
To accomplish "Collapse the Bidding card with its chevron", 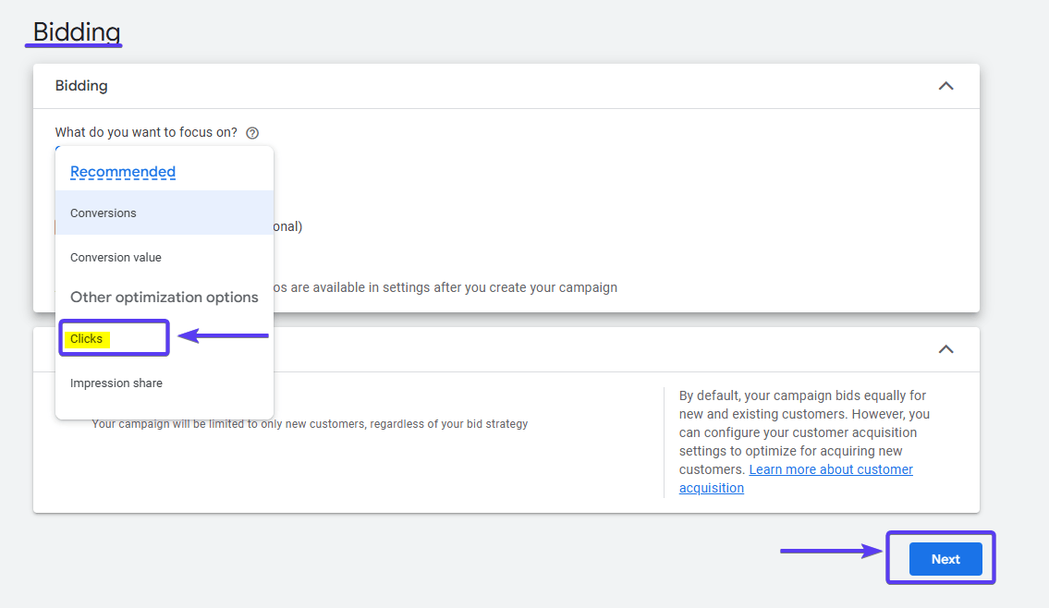I will pyautogui.click(x=945, y=86).
